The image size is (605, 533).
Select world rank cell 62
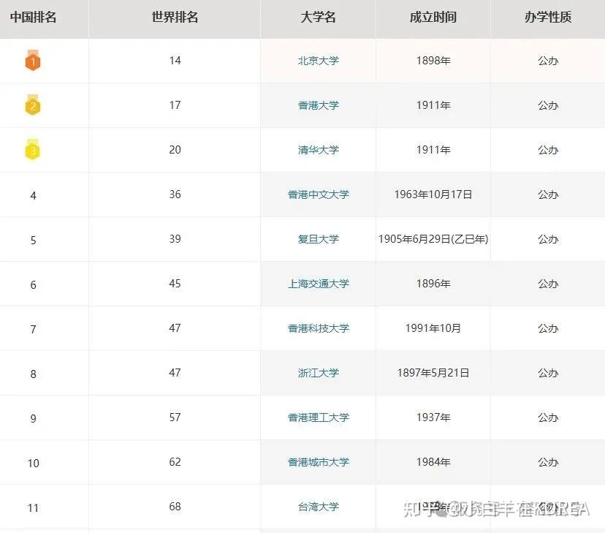pyautogui.click(x=175, y=461)
